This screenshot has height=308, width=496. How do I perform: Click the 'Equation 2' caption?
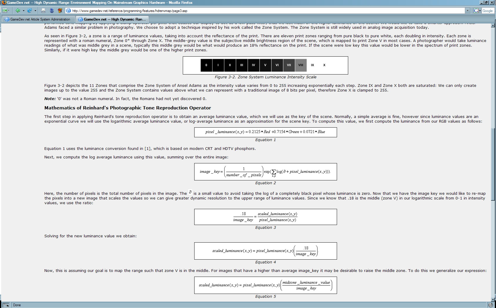[x=266, y=183]
